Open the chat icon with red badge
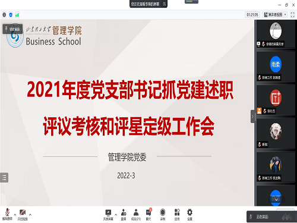This screenshot has height=223, width=297. (148, 215)
